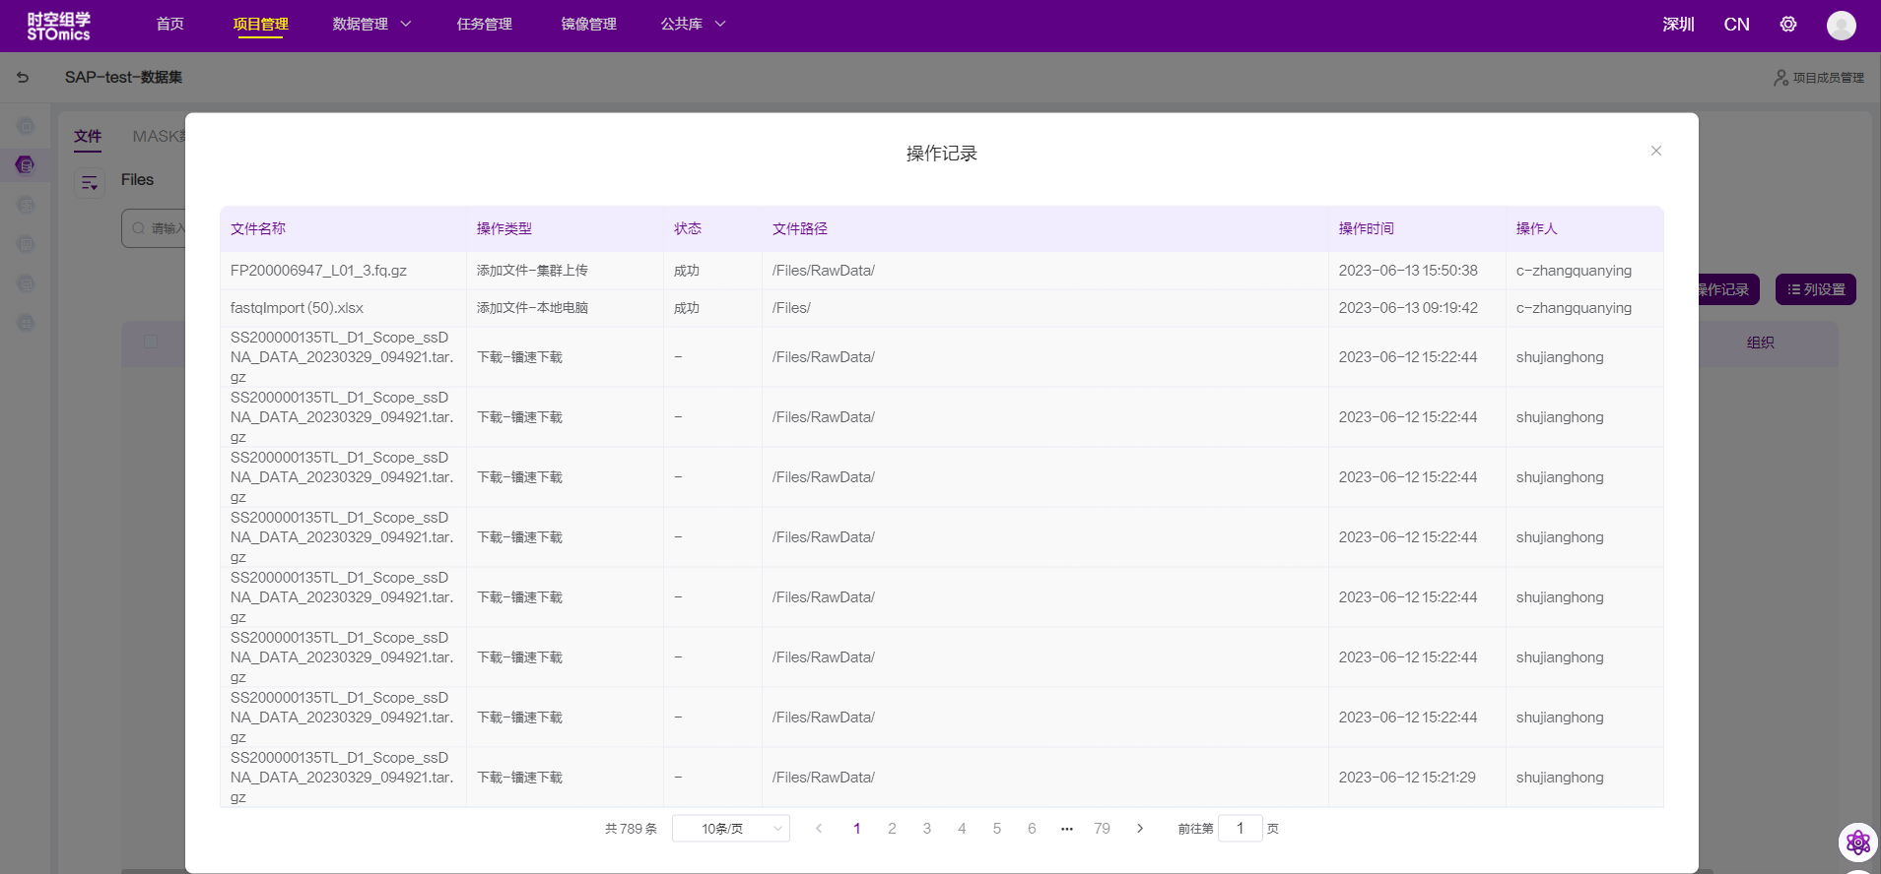
Task: Select the 镜像管理 menu item
Action: (588, 25)
